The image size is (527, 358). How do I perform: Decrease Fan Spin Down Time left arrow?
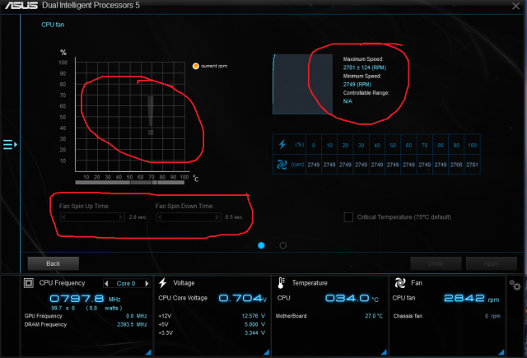tap(159, 217)
